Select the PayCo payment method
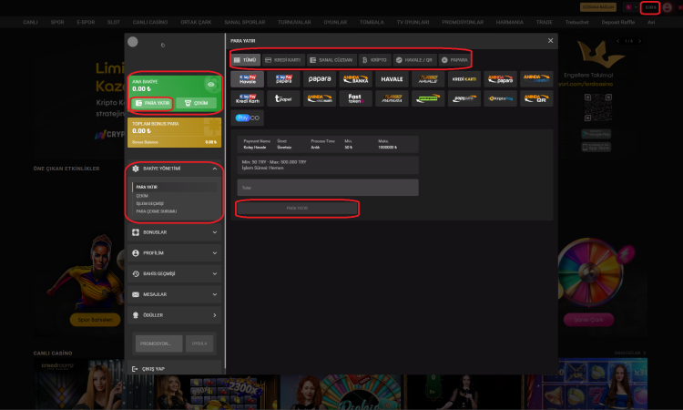 click(x=247, y=118)
